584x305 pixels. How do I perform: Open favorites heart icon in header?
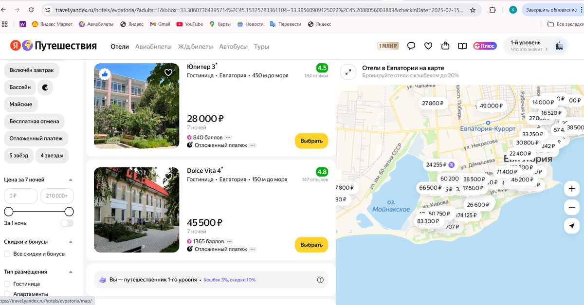(428, 46)
